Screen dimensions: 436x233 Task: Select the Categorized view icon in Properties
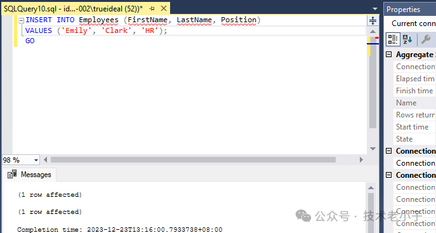pos(393,39)
